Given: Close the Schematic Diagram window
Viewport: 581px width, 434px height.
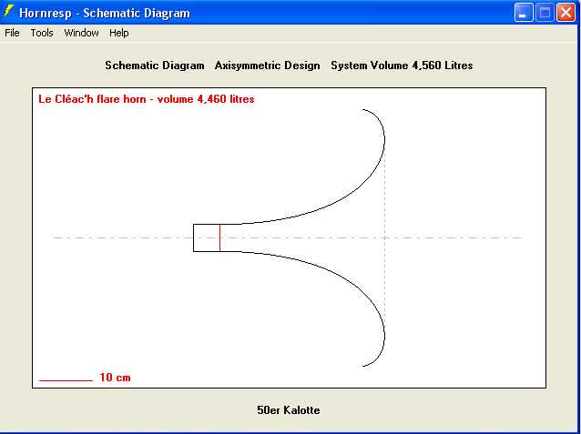Looking at the screenshot, I should (x=566, y=13).
